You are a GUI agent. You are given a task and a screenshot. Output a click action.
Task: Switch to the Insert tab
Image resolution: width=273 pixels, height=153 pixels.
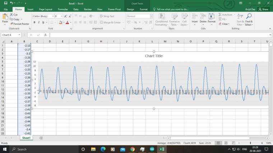click(x=30, y=9)
